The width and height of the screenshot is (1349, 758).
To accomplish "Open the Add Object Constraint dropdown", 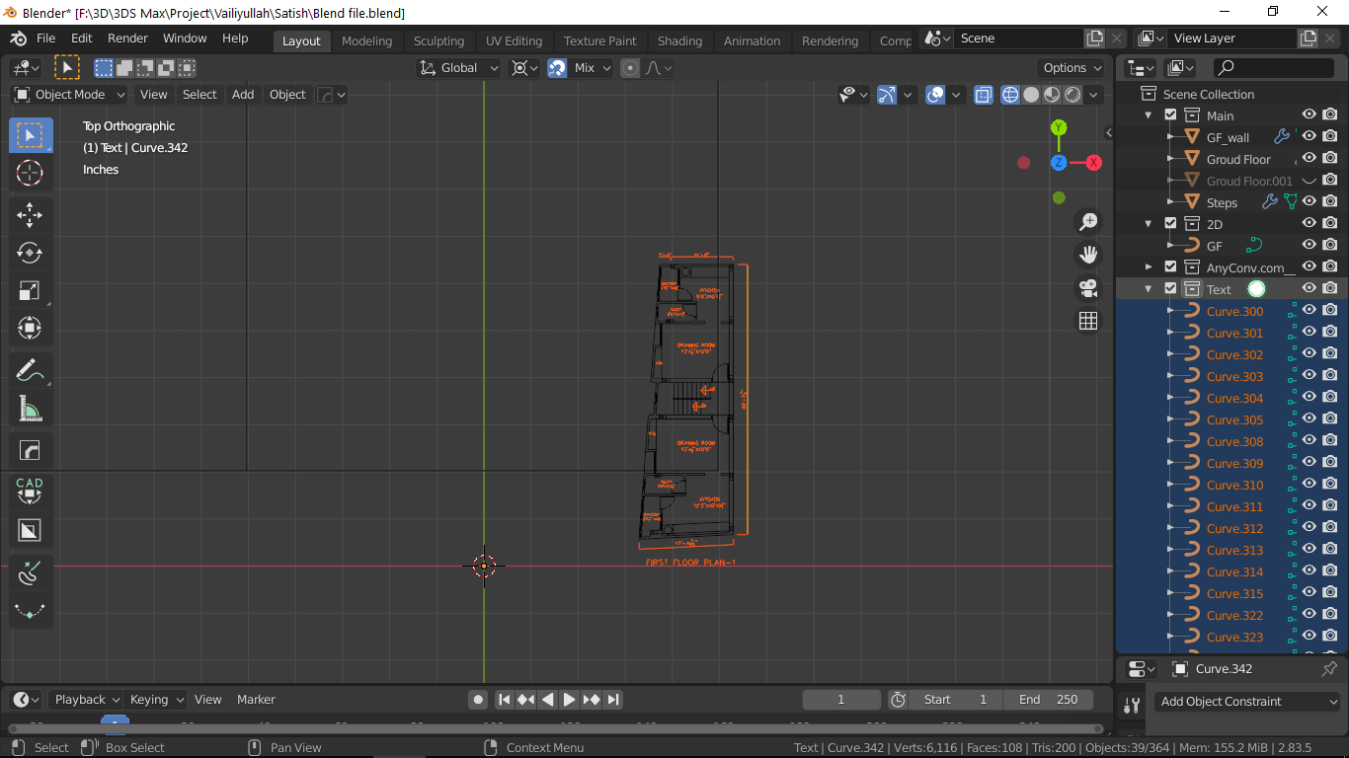I will click(1248, 702).
